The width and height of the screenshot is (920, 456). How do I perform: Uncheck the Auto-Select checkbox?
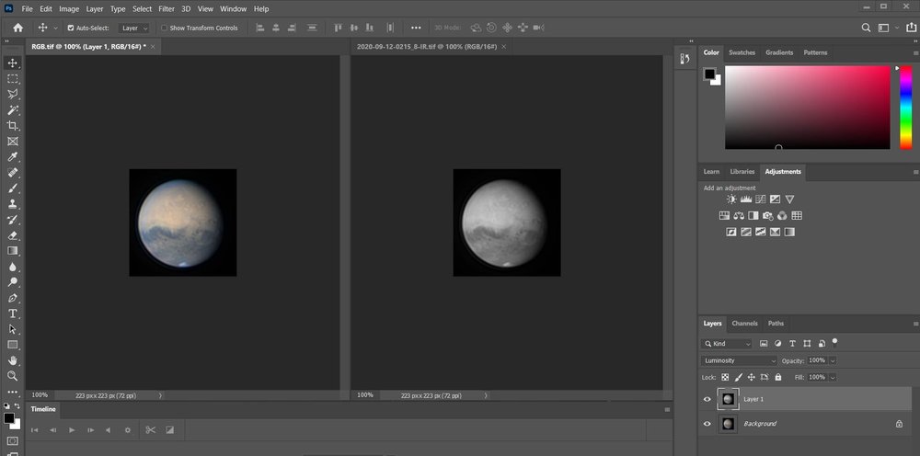coord(71,28)
